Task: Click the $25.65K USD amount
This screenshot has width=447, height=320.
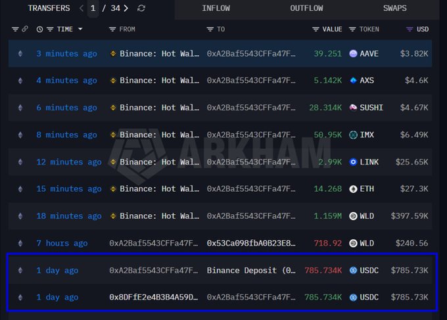Action: tap(412, 162)
